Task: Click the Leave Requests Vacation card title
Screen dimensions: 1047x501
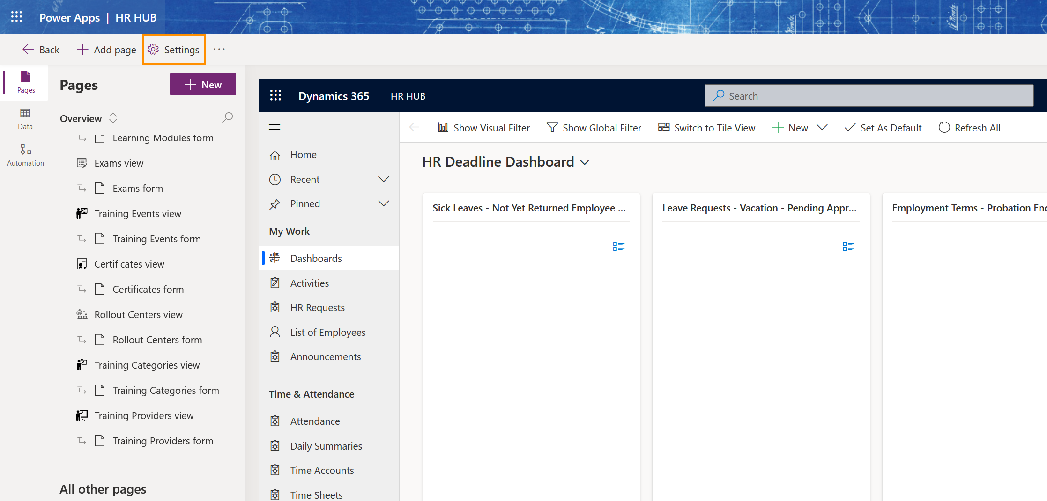Action: (x=759, y=208)
